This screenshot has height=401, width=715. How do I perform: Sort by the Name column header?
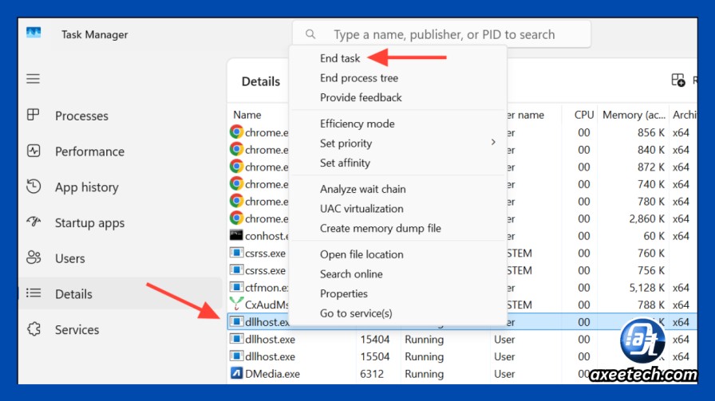tap(247, 115)
